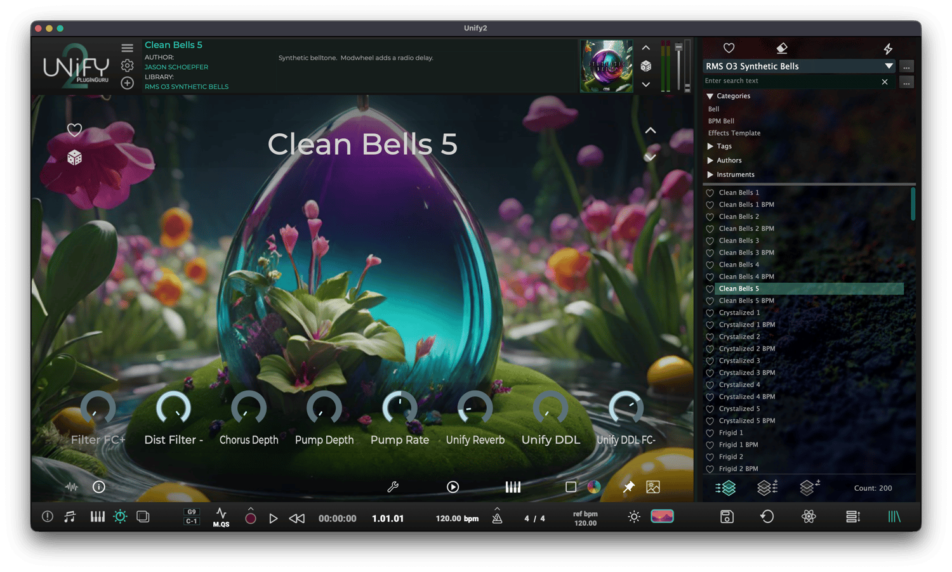Toggle the large heart on the artwork
Viewport: 952px width, 572px height.
click(x=75, y=130)
